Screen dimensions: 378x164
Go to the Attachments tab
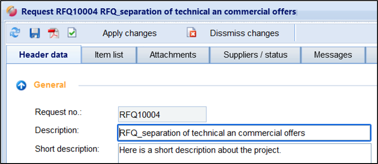(x=173, y=55)
